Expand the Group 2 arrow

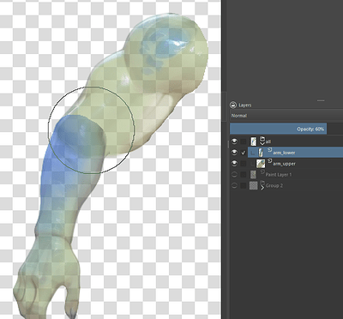point(262,188)
